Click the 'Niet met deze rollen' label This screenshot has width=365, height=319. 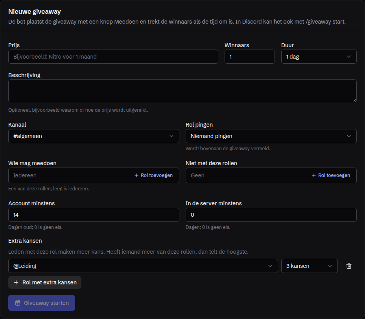click(x=211, y=163)
